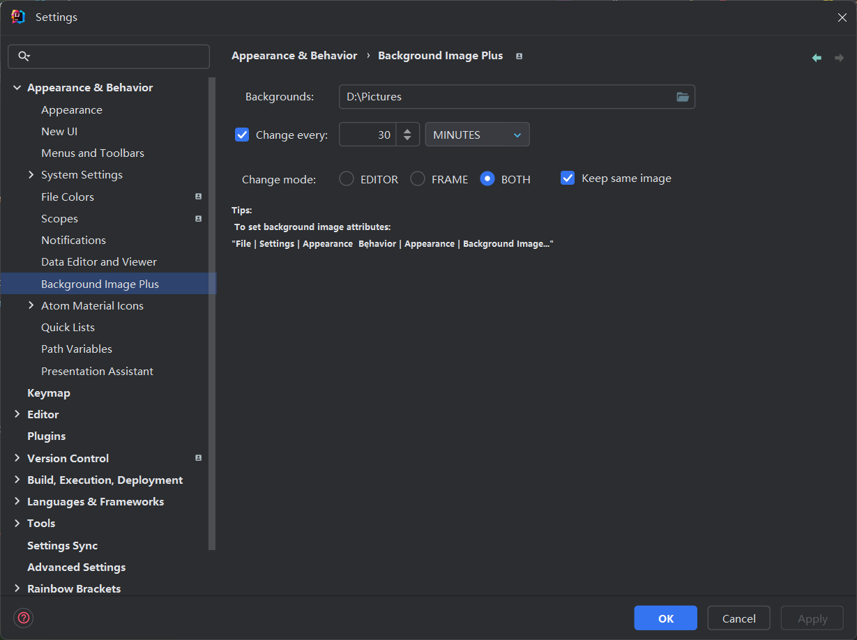Viewport: 857px width, 640px height.
Task: Toggle the Change every checkbox
Action: 242,135
